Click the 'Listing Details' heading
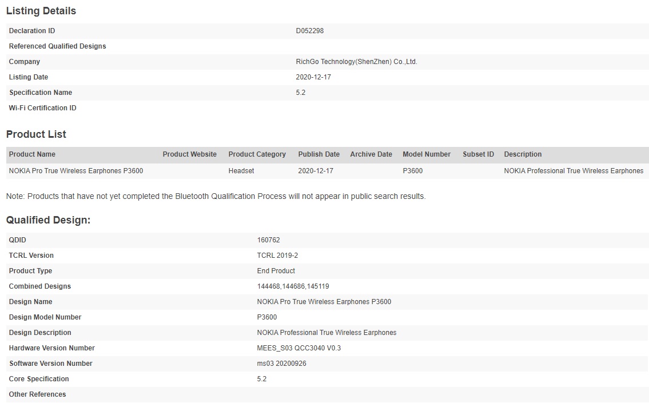 41,11
